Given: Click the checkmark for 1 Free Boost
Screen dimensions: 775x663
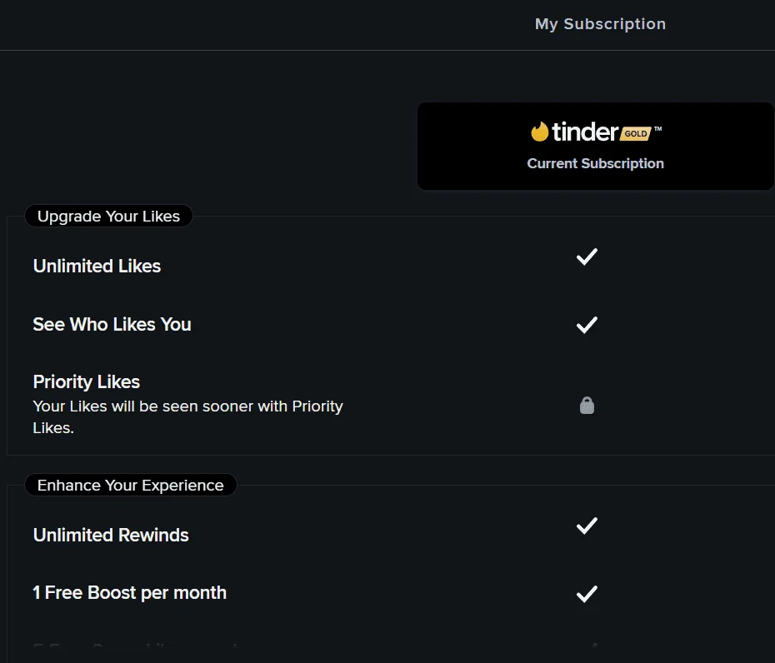Looking at the screenshot, I should pos(587,594).
